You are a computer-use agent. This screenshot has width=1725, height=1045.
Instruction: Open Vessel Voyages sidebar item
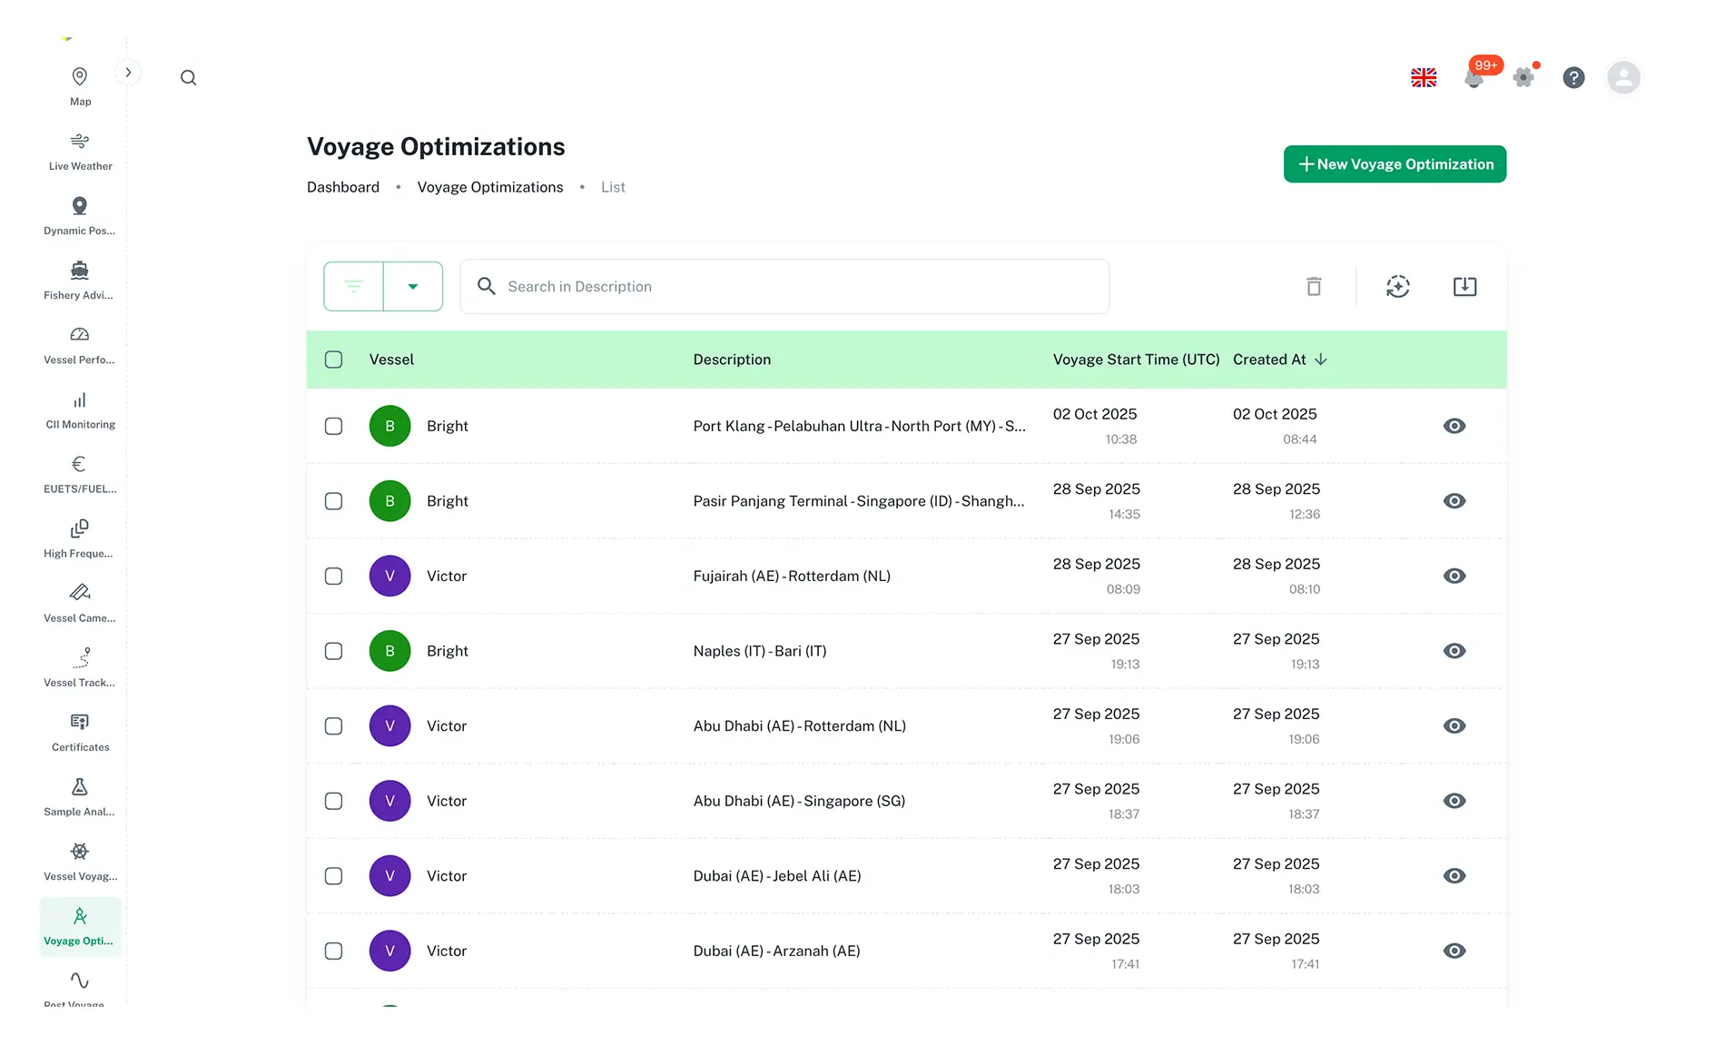(x=80, y=861)
